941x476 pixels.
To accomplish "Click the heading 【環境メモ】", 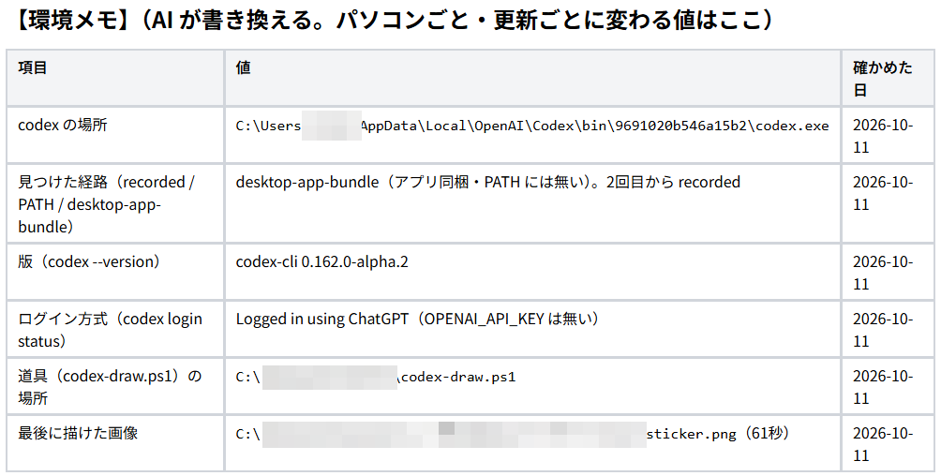I will [x=392, y=21].
